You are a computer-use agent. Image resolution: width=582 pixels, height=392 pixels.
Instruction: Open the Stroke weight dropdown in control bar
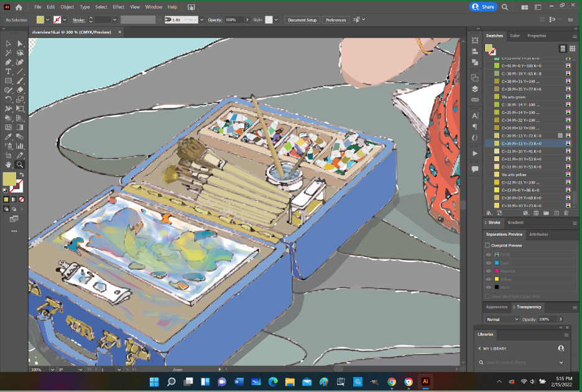pyautogui.click(x=115, y=20)
